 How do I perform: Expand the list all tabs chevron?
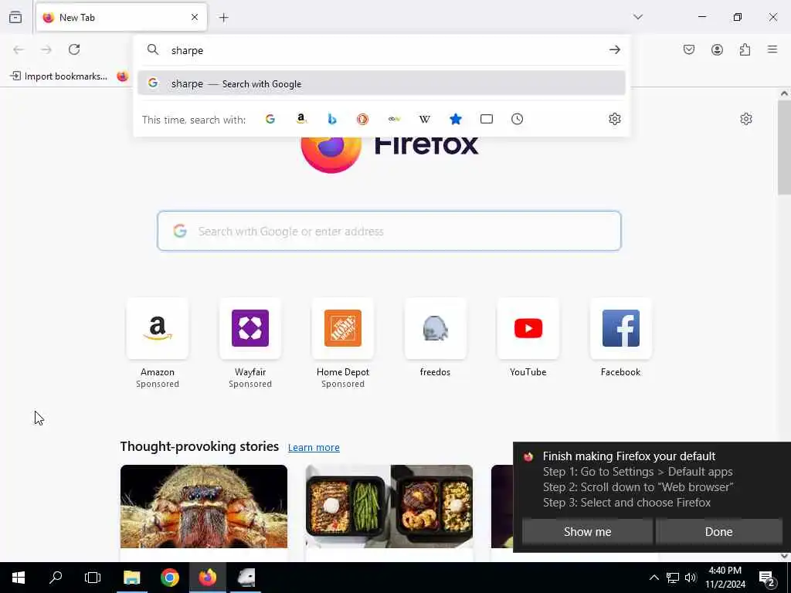click(638, 17)
